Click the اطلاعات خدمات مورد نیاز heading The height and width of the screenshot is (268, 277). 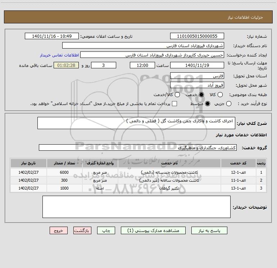pos(241,135)
